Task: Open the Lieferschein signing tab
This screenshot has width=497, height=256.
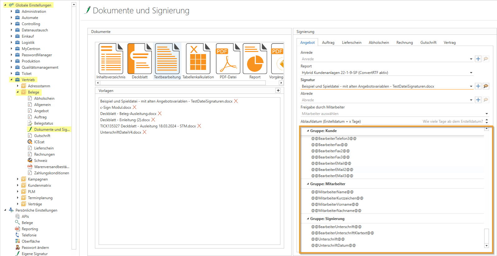Action: point(351,43)
